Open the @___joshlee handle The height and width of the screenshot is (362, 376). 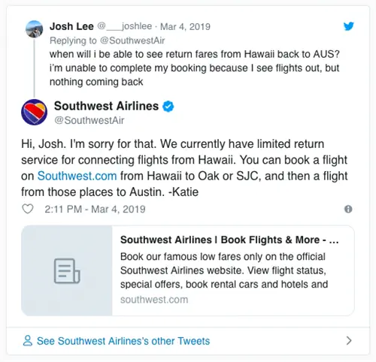point(125,26)
